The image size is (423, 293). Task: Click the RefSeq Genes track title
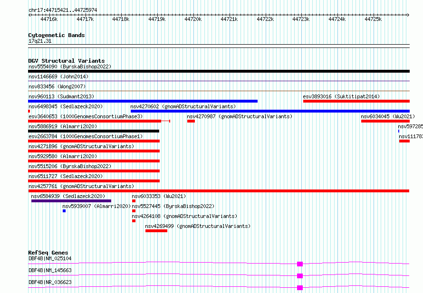[48, 253]
